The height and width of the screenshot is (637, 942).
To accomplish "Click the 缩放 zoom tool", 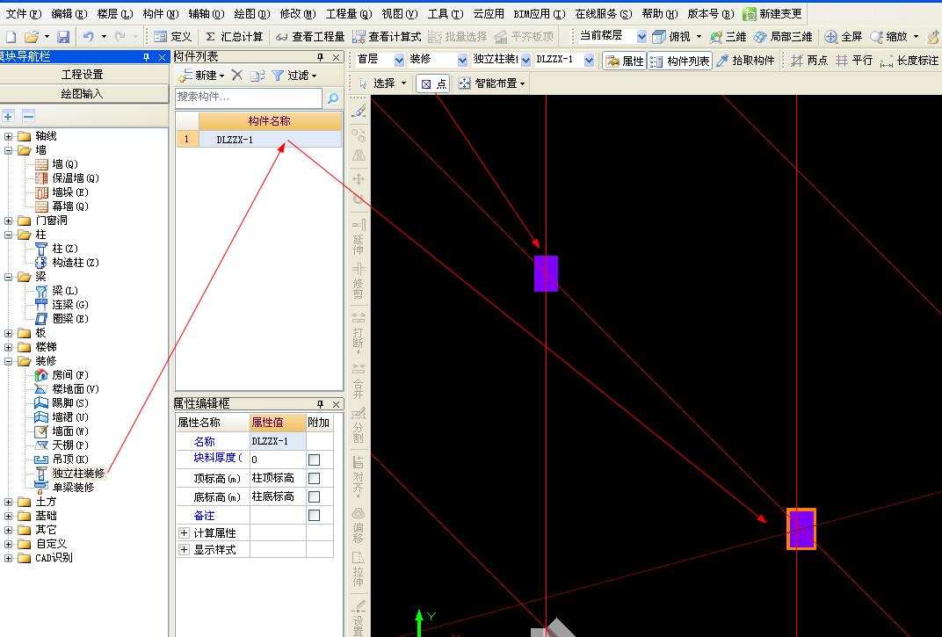I will (889, 37).
